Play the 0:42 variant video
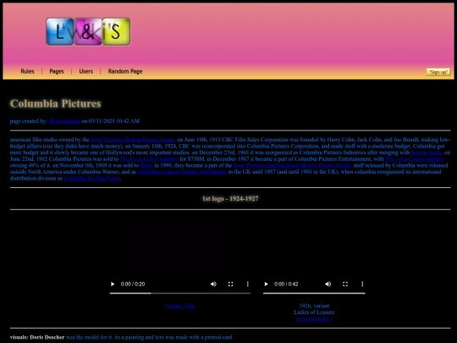The height and width of the screenshot is (343, 457). coord(266,284)
